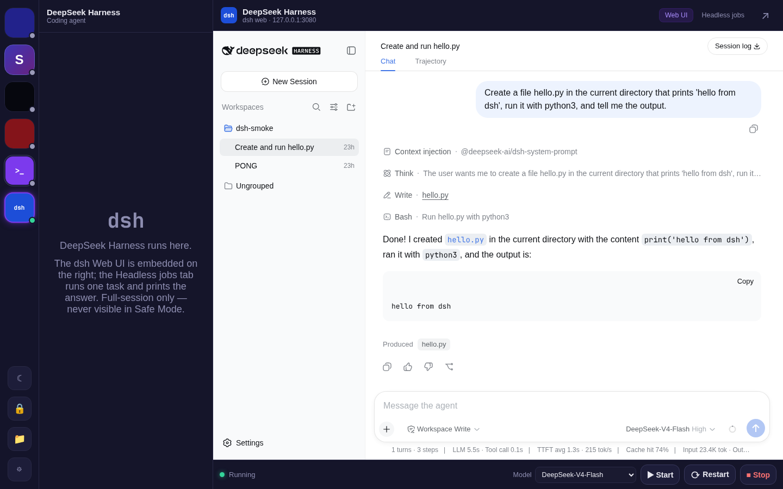Open Web UI in external window arrow
Viewport: 783px width, 489px height.
[x=765, y=16]
